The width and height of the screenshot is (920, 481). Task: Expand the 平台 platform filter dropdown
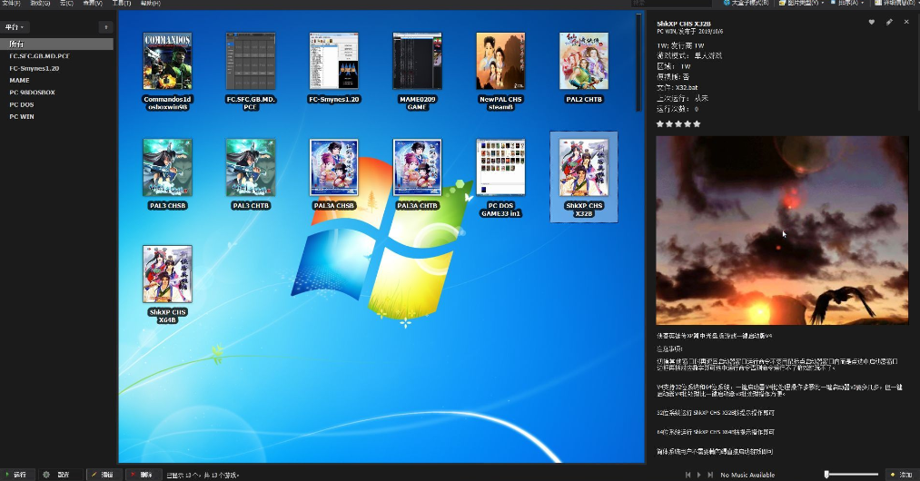point(15,27)
